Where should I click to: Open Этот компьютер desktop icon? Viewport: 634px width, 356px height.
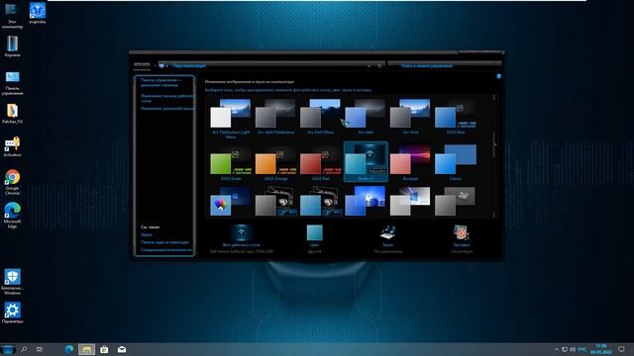click(x=12, y=15)
